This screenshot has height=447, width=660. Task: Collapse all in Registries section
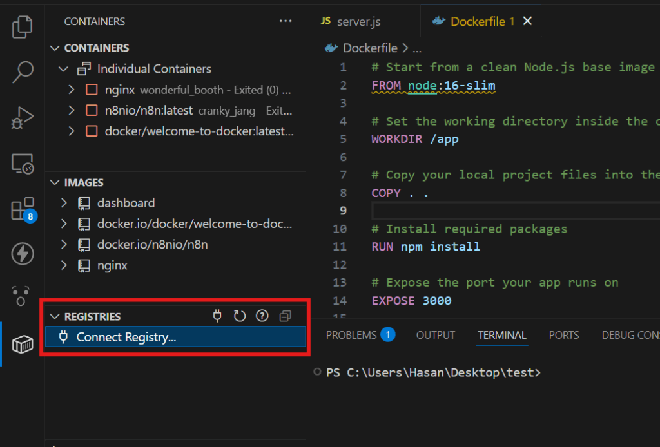285,316
